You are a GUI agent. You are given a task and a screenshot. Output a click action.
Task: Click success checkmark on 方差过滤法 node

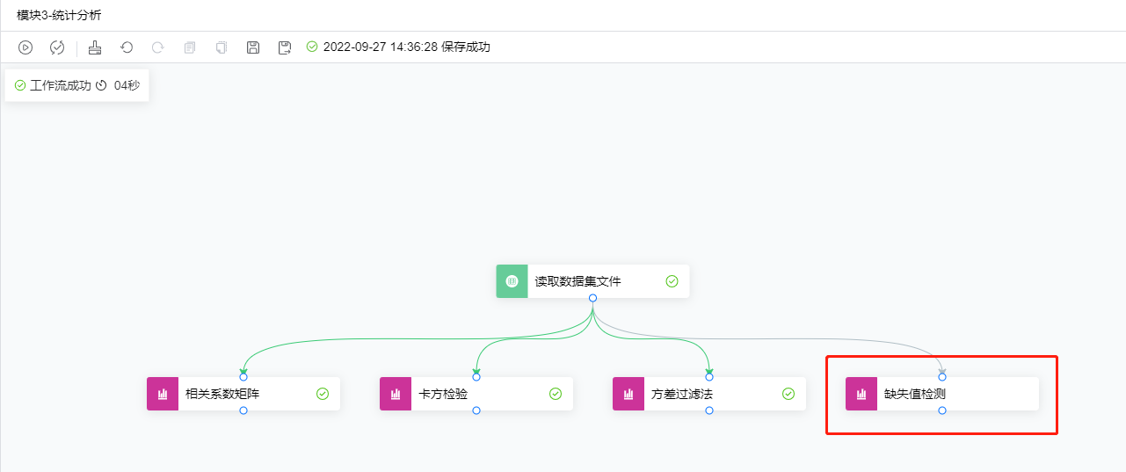pyautogui.click(x=788, y=394)
